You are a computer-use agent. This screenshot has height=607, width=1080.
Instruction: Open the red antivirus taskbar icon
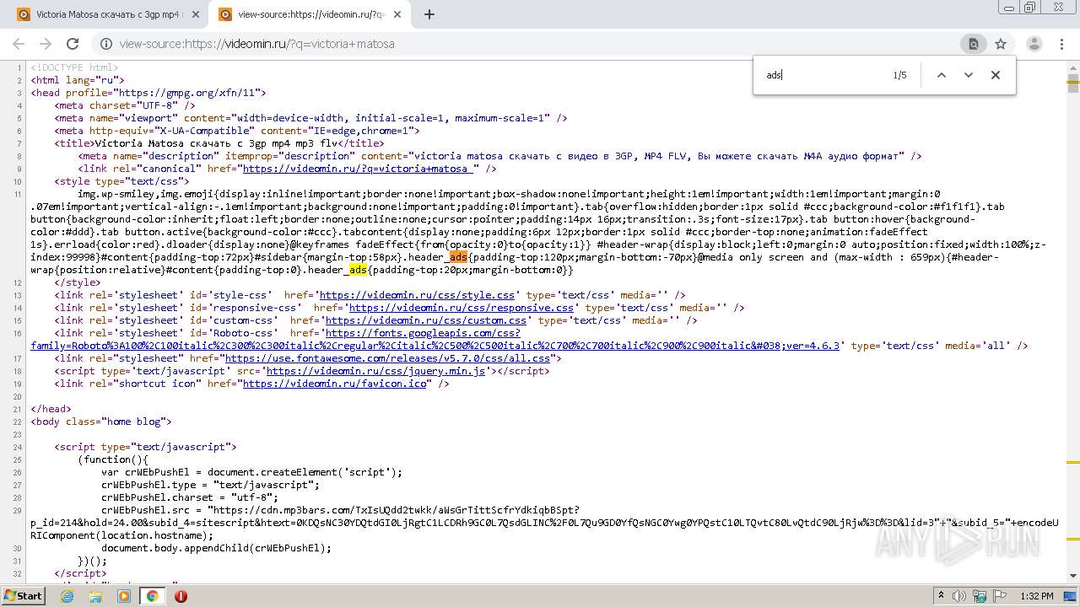click(181, 596)
